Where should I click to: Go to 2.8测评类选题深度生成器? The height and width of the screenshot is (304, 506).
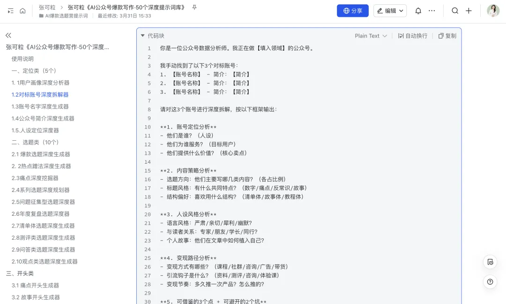pos(43,238)
